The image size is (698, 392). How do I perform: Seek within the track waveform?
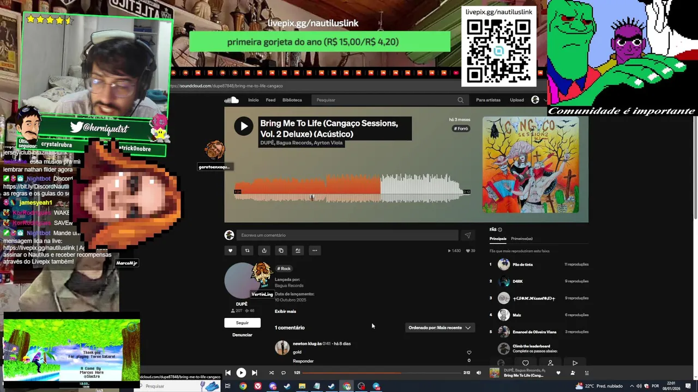353,188
